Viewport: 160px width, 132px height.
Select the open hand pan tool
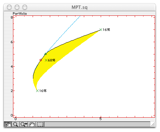click(x=32, y=124)
